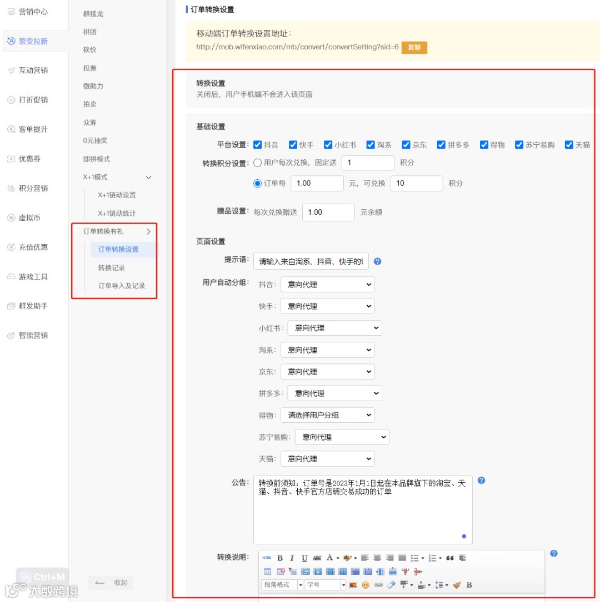The height and width of the screenshot is (602, 600).
Task: Toggle the 淘系 platform checkbox
Action: point(371,145)
